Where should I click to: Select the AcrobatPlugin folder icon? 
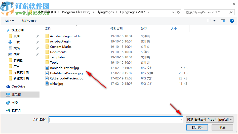[x=47, y=41]
